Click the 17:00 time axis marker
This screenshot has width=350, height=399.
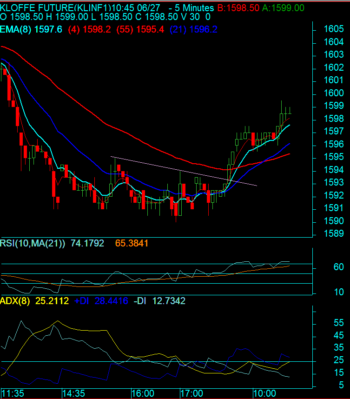pos(192,394)
